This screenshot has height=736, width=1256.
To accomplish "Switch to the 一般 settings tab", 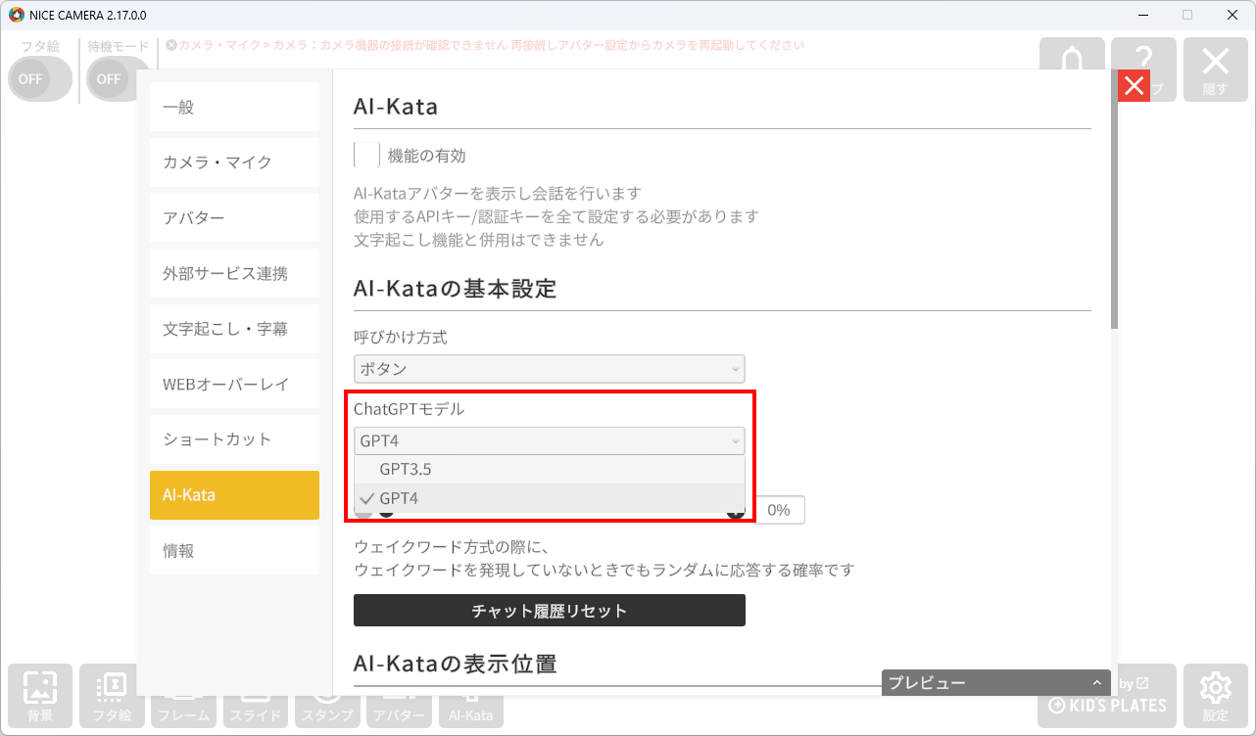I will (x=234, y=107).
